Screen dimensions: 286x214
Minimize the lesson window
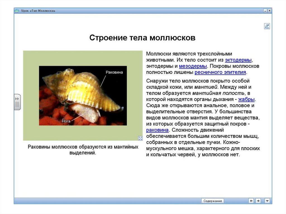[x=265, y=11]
